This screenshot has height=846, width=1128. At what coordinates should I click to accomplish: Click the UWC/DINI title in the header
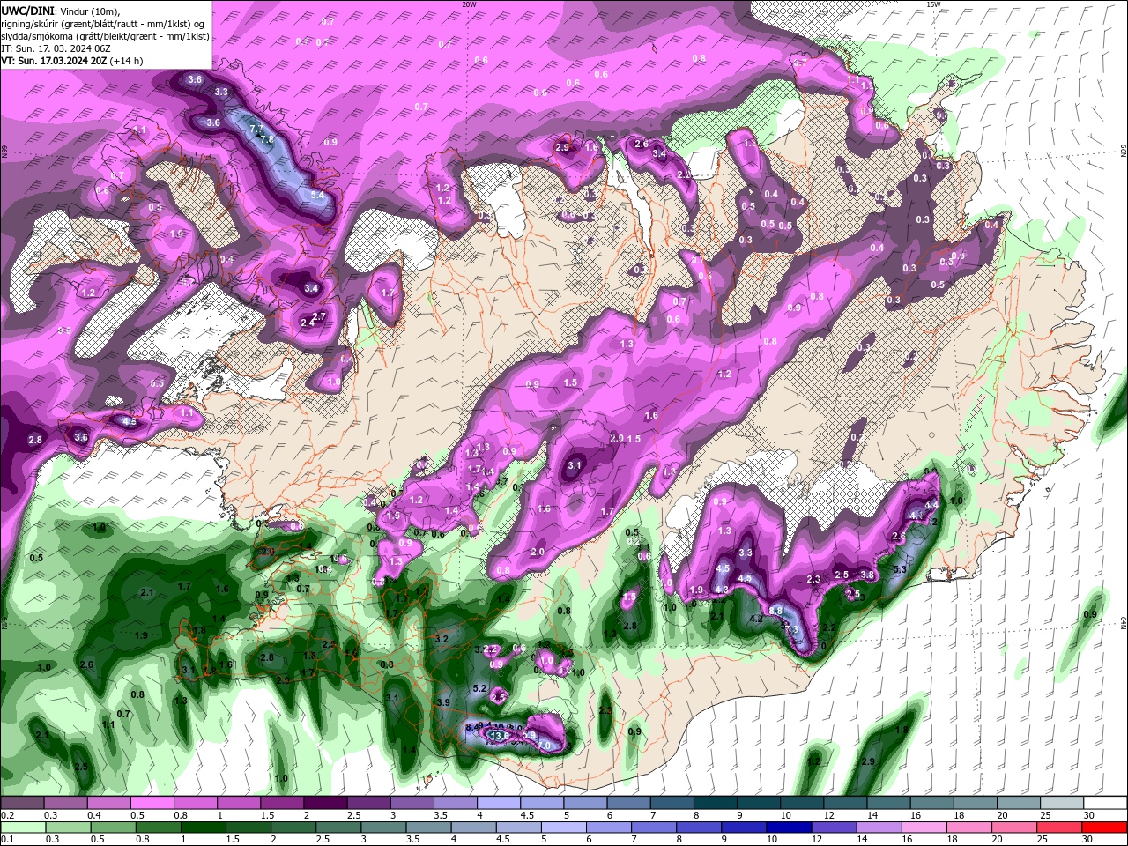(28, 10)
